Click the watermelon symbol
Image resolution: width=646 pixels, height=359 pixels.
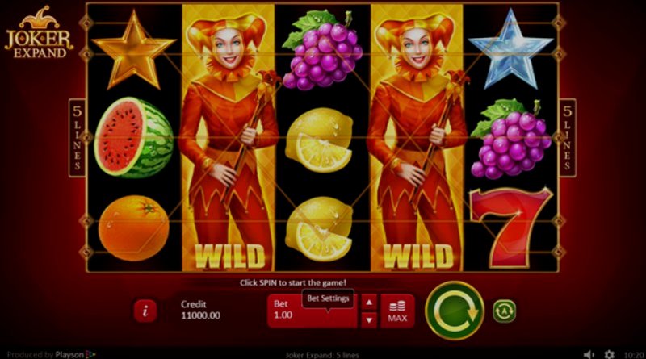click(x=134, y=137)
